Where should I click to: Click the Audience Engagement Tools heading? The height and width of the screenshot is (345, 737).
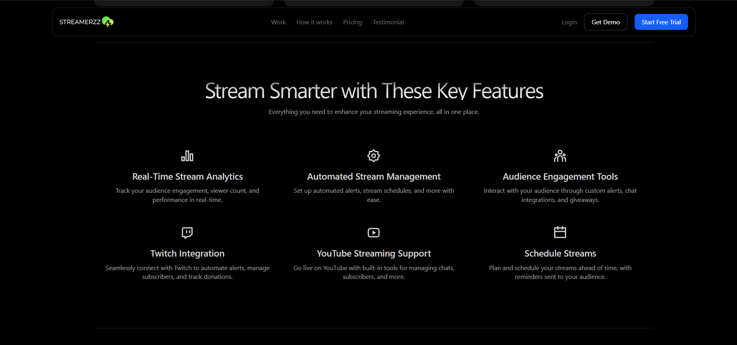pyautogui.click(x=560, y=176)
